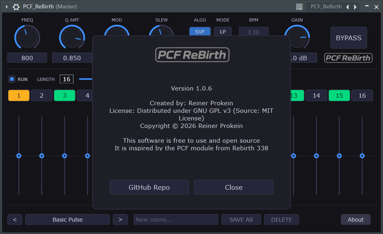Viewport: 383px width, 234px height.
Task: Click 'Created by: Reiner Prokein' text
Action: (191, 103)
